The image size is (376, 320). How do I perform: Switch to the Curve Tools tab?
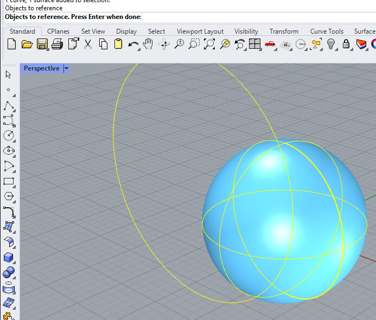pos(327,31)
